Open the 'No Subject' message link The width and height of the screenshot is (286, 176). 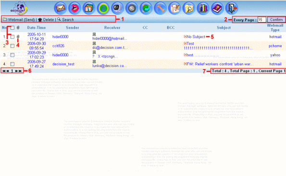click(x=196, y=37)
